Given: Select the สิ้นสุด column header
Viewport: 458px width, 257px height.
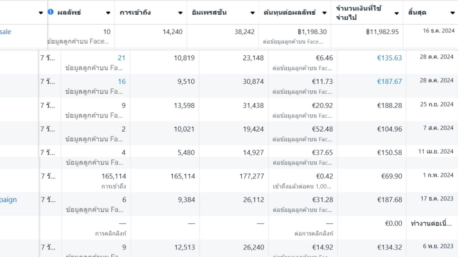Looking at the screenshot, I should [x=417, y=12].
